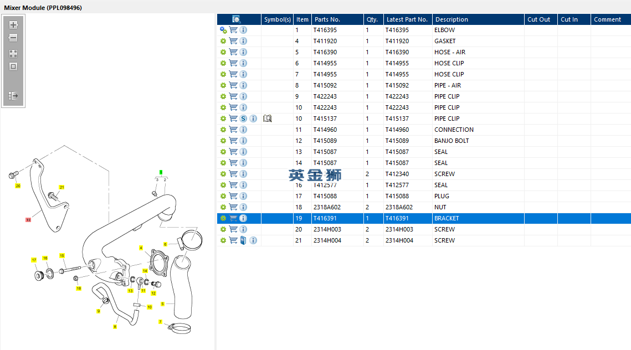Viewport: 631px width, 350px height.
Task: Select callout 4 gasket in diagram
Action: [141, 248]
